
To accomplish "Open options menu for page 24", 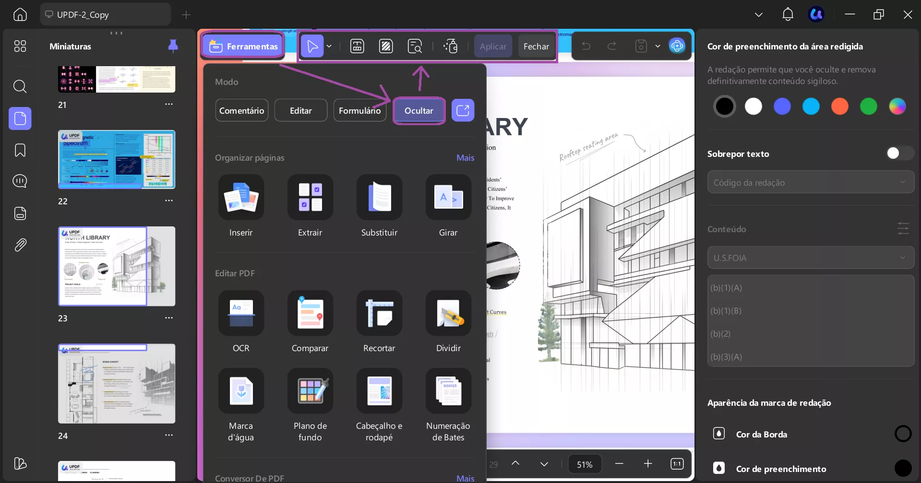I will tap(169, 435).
